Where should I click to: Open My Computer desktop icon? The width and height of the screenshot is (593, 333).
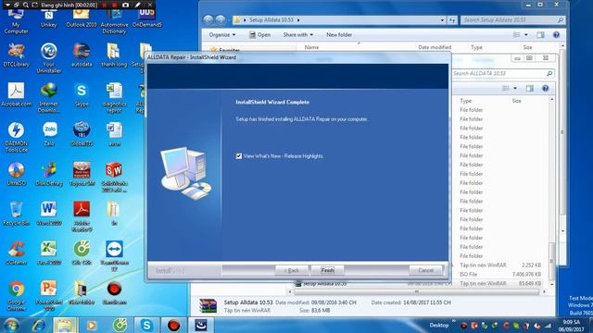16,21
